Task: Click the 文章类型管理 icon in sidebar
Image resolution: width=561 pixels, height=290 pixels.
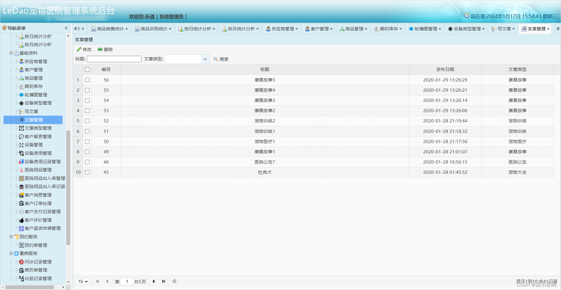Action: pyautogui.click(x=21, y=128)
